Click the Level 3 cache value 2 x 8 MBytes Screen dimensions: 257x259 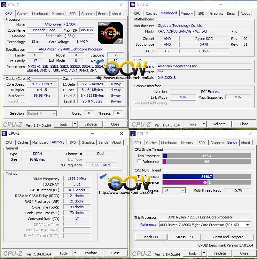coord(92,101)
